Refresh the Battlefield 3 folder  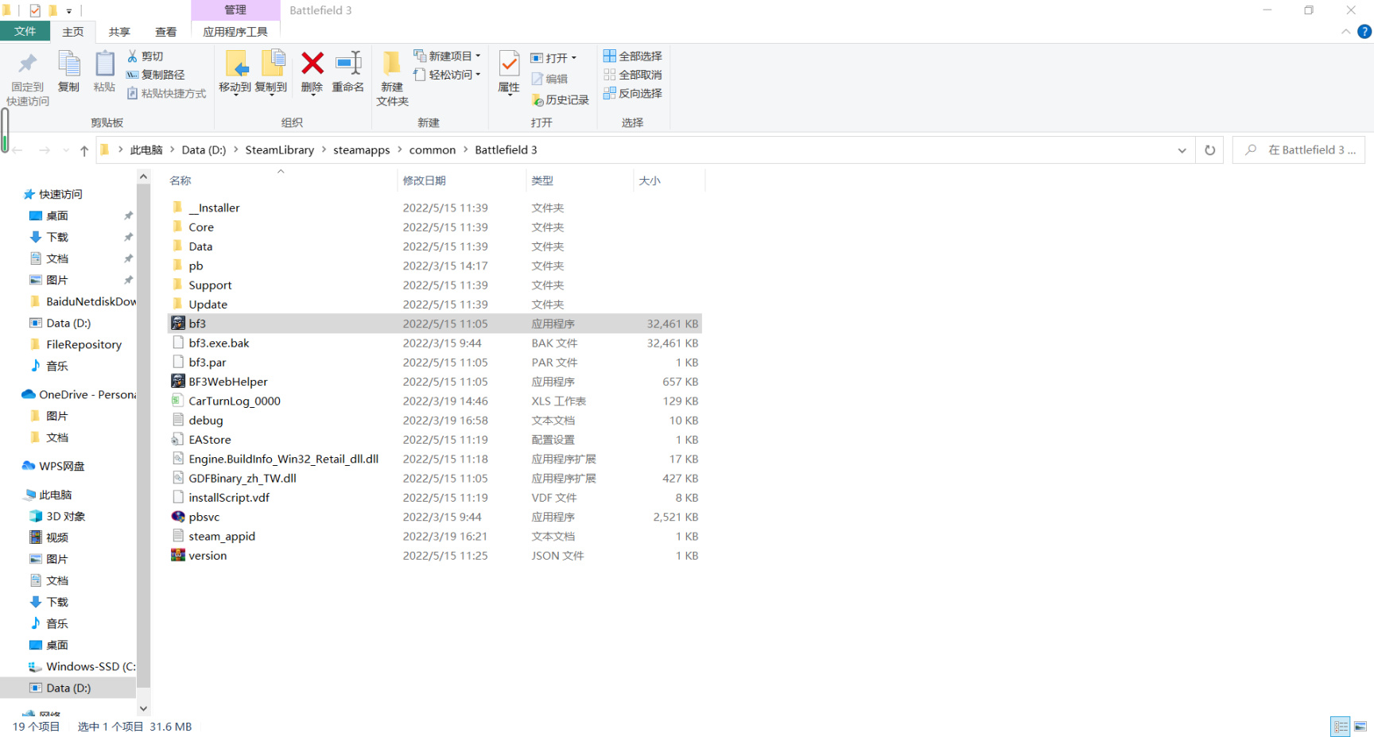tap(1209, 149)
